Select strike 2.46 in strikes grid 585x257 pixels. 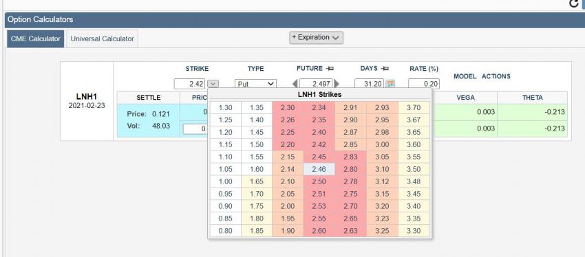click(319, 169)
